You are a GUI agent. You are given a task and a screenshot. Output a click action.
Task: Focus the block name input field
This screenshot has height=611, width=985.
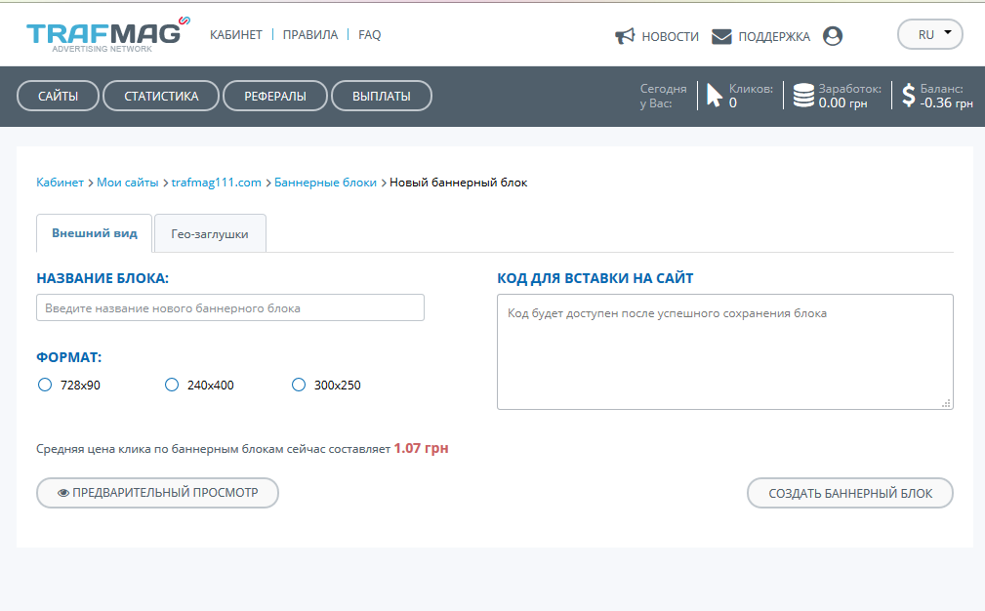click(x=230, y=307)
